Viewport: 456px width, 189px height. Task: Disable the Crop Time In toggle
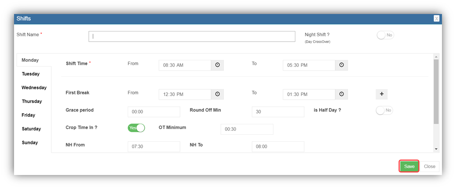[136, 128]
